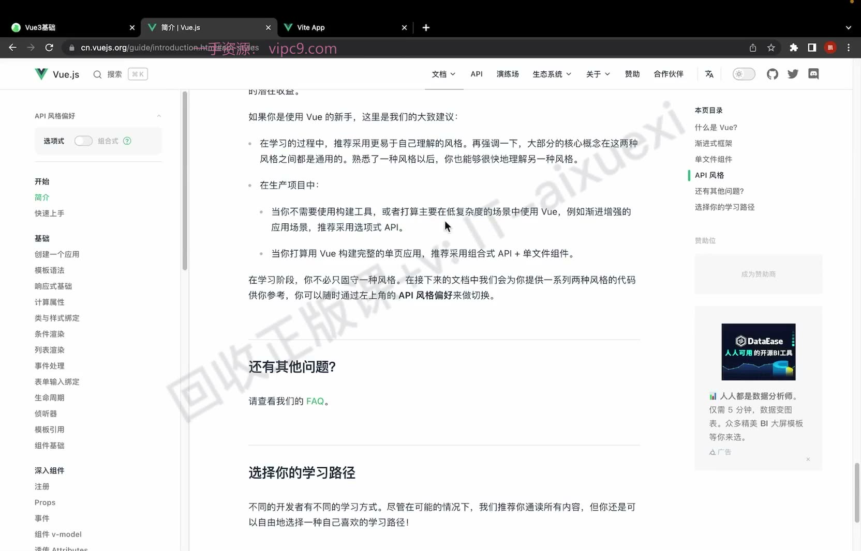861x551 pixels.
Task: Open the Twitter icon link
Action: (x=793, y=74)
